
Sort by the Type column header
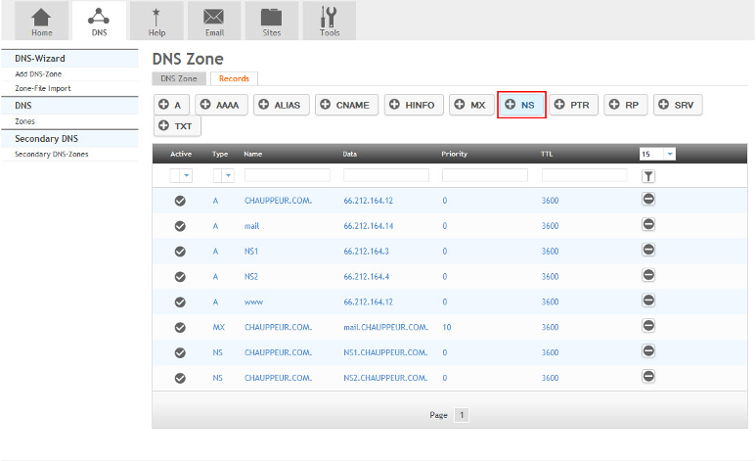click(220, 154)
